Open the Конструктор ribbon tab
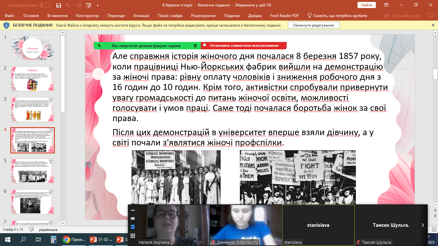The image size is (438, 246). (x=88, y=16)
